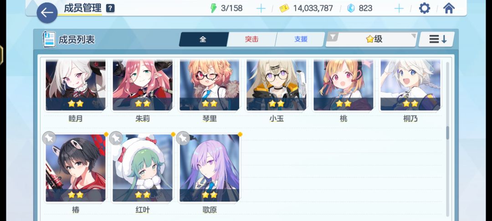Click the green energy lightning icon
This screenshot has width=492, height=221.
[213, 8]
